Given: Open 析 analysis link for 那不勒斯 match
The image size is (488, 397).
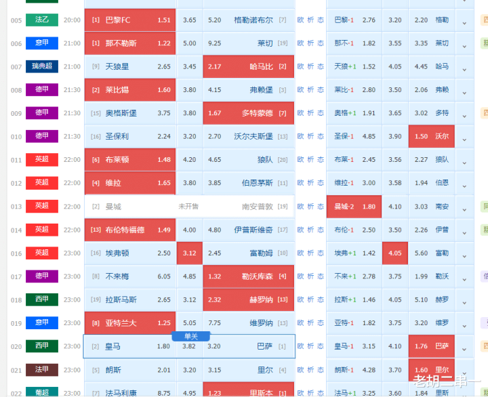Looking at the screenshot, I should click(310, 43).
